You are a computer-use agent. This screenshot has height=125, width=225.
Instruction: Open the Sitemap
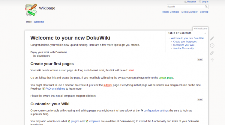[204, 12]
